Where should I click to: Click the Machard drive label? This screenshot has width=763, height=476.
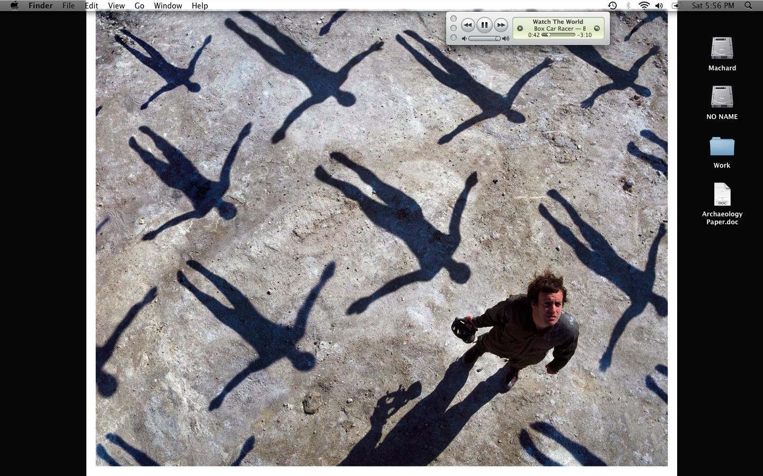[x=722, y=68]
